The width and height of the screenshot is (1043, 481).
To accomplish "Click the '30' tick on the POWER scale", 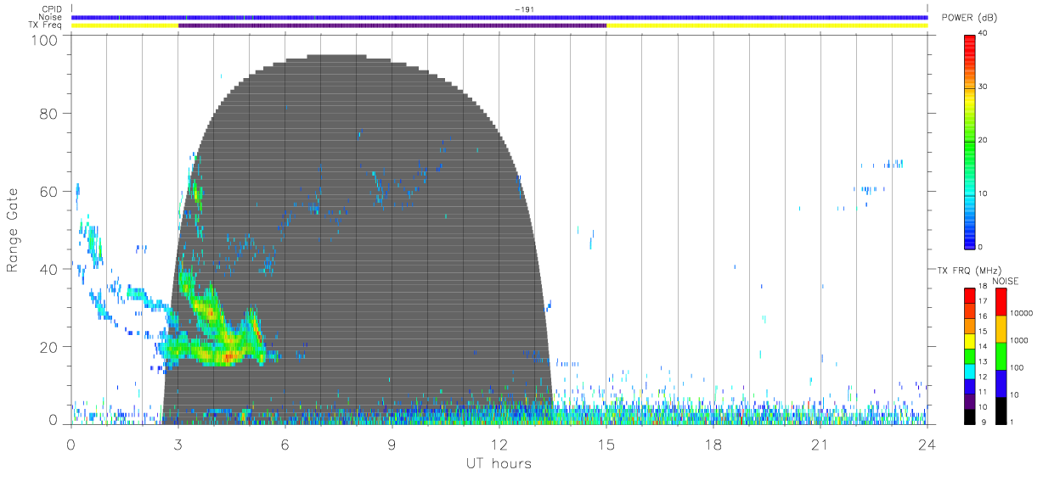I will point(984,87).
